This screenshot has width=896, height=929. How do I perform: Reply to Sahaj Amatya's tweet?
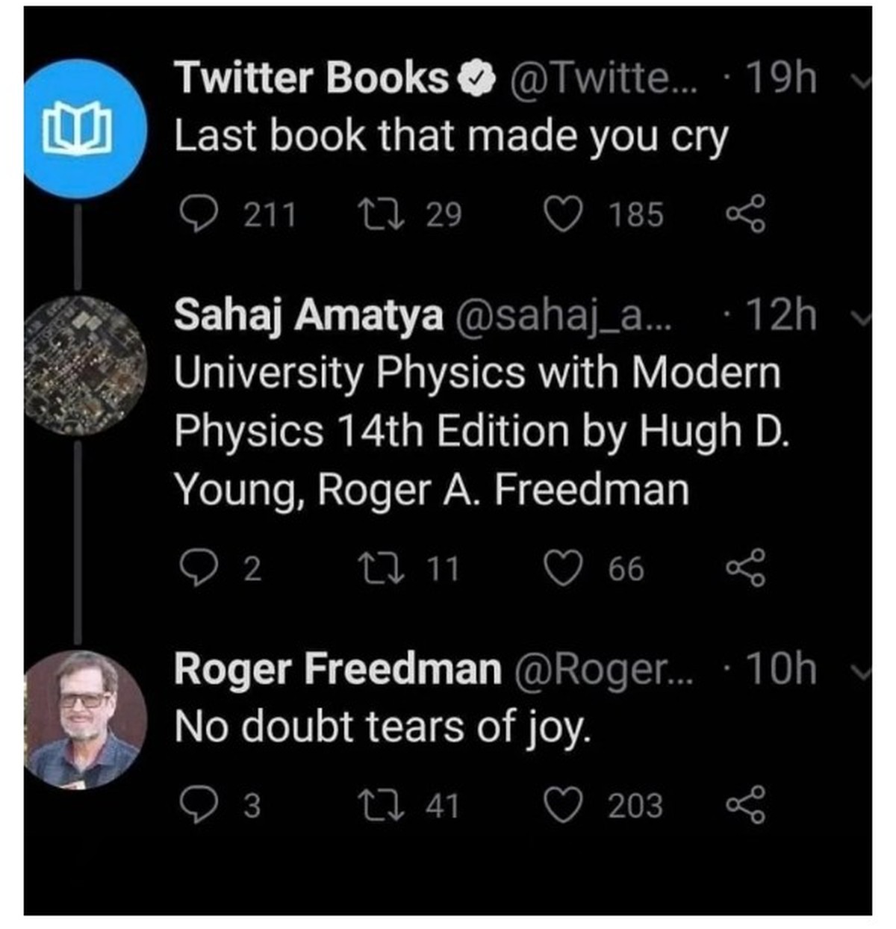pyautogui.click(x=199, y=568)
